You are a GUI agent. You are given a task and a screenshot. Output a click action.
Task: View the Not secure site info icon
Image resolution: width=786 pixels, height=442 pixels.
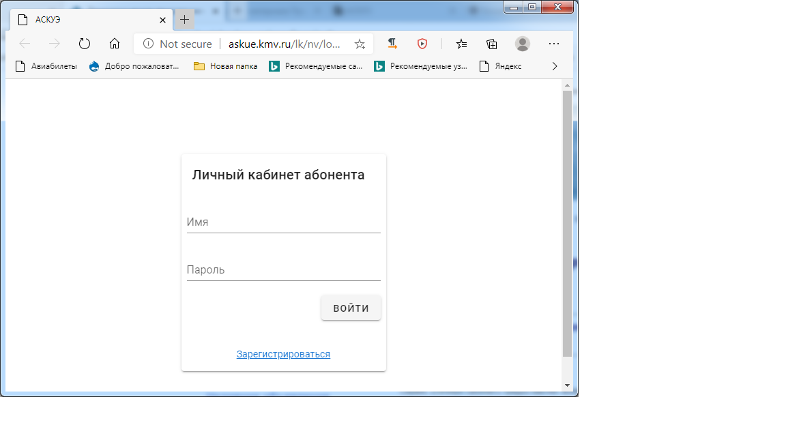[x=148, y=44]
